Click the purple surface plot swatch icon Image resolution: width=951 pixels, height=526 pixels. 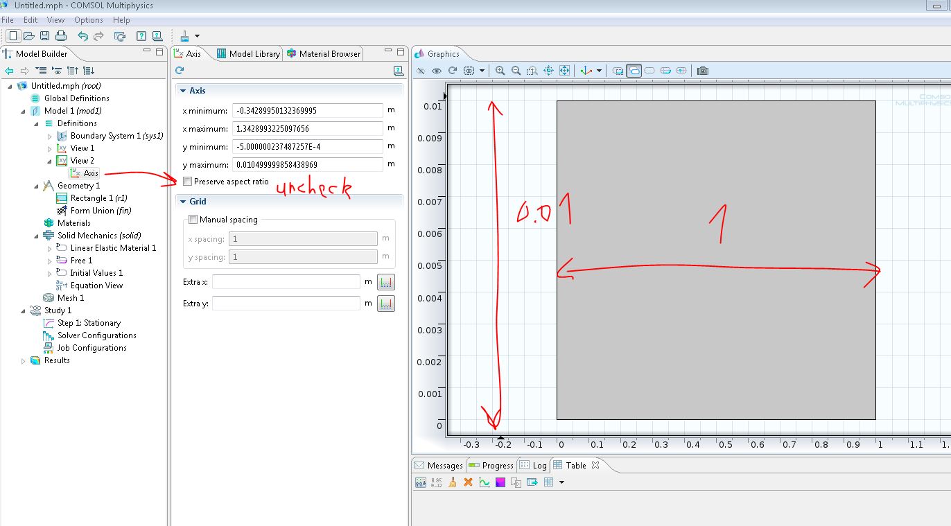(500, 482)
